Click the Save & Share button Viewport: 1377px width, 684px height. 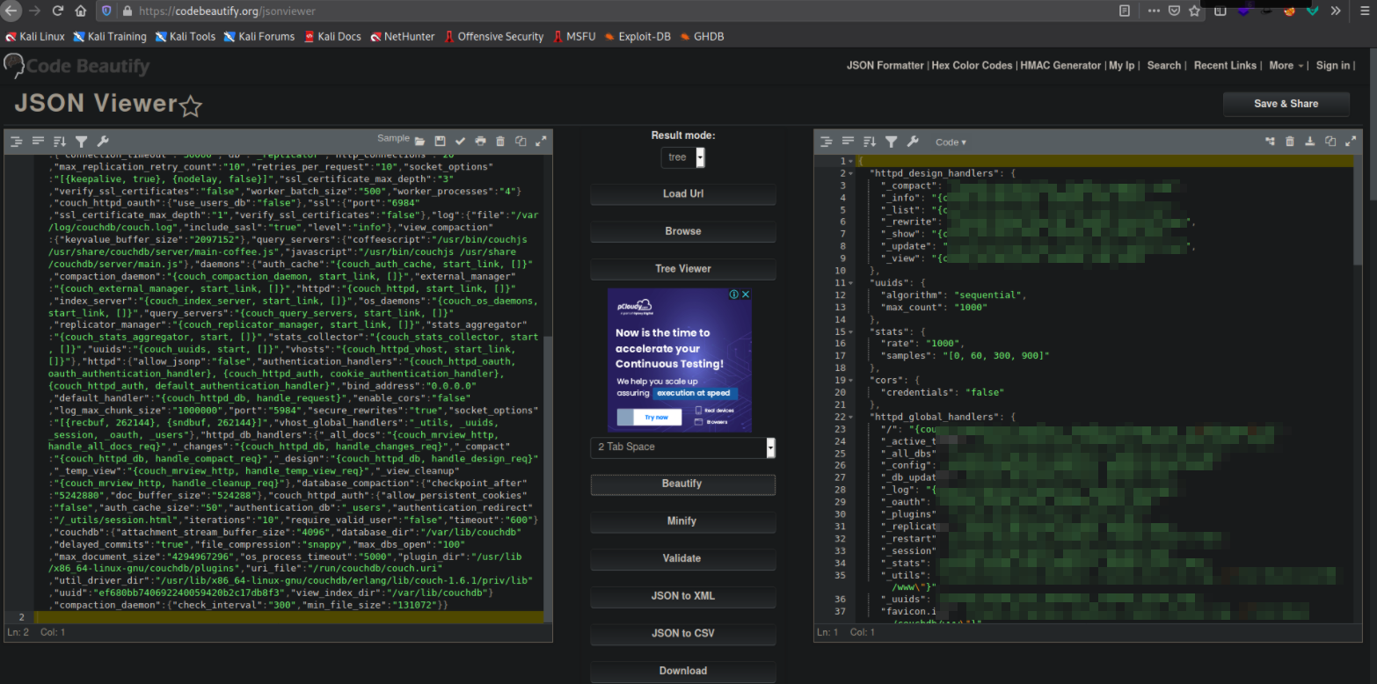(x=1286, y=104)
